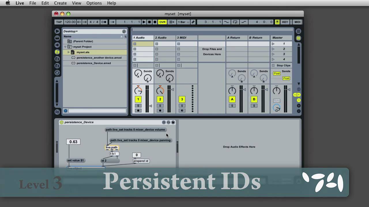Viewport: 369px width, 207px height.
Task: Expand the myset.als tree item
Action: pyautogui.click(x=69, y=52)
